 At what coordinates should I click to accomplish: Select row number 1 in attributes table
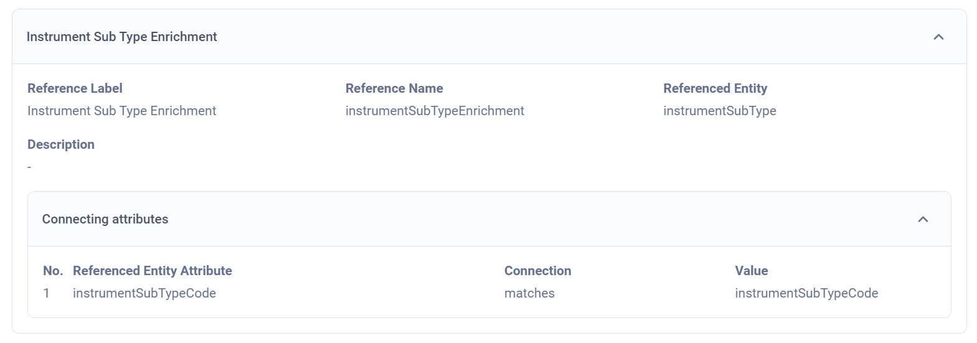46,293
